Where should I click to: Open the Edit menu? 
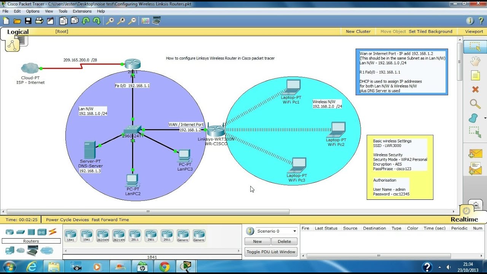pyautogui.click(x=17, y=11)
